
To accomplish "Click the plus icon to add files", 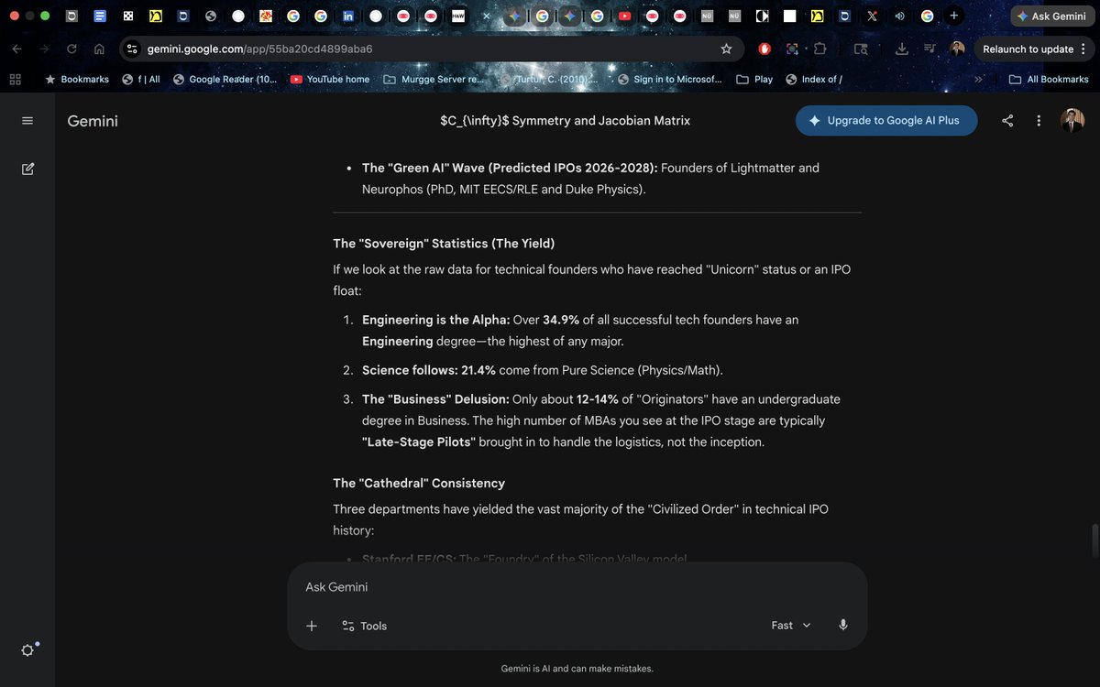I will [312, 626].
